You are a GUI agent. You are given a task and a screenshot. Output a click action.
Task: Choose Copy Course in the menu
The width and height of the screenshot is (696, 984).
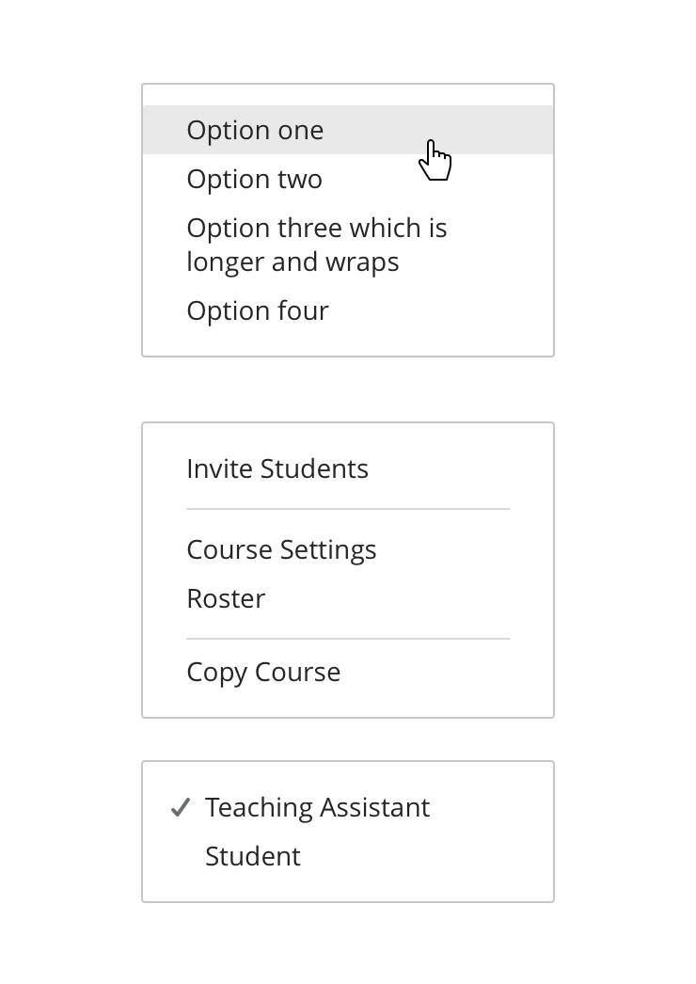click(263, 672)
